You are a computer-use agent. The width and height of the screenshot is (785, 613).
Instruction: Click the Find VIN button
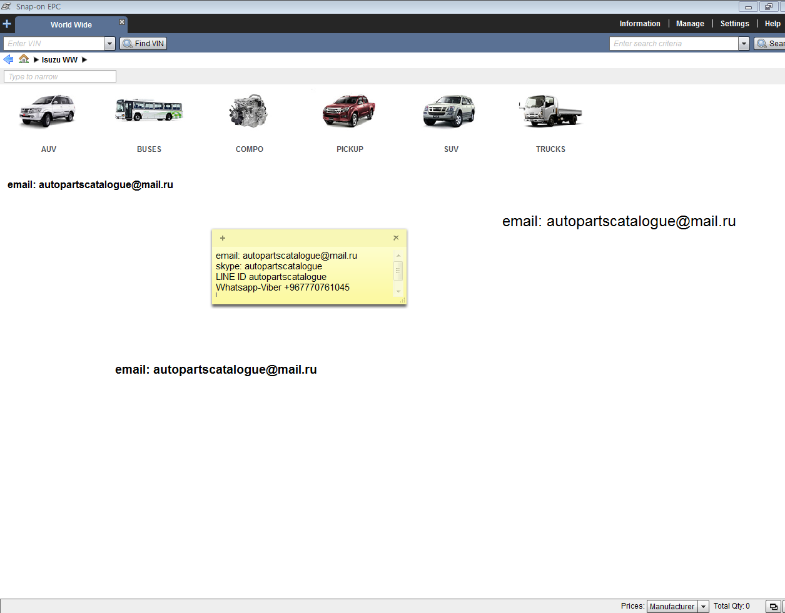143,44
